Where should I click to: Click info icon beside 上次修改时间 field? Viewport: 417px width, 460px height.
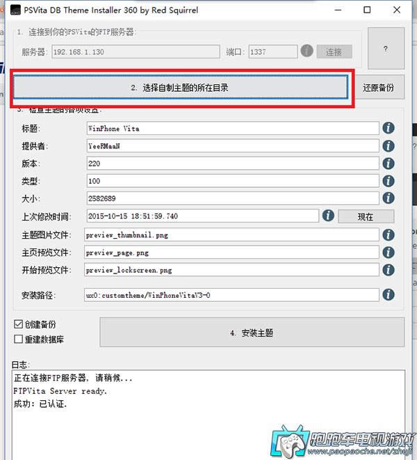[x=328, y=216]
